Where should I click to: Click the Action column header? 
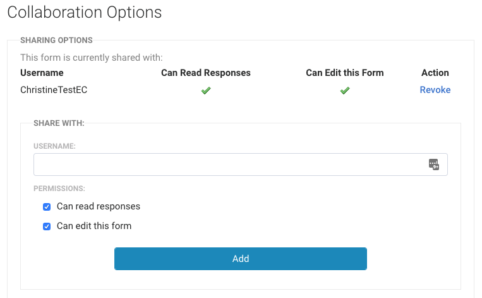click(x=435, y=73)
